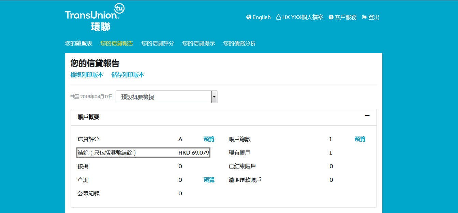Image resolution: width=458 pixels, height=213 pixels.
Task: Go to 您的總覽表 tab
Action: point(79,43)
